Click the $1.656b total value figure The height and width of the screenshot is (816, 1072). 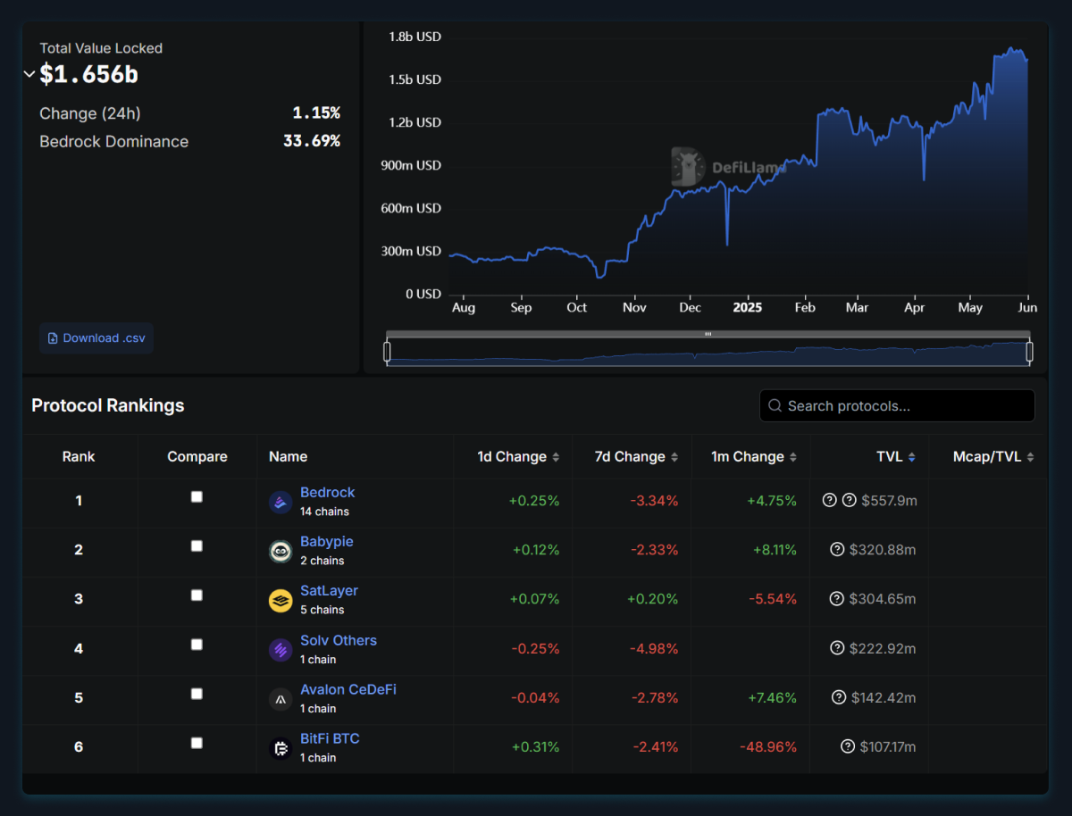(89, 75)
